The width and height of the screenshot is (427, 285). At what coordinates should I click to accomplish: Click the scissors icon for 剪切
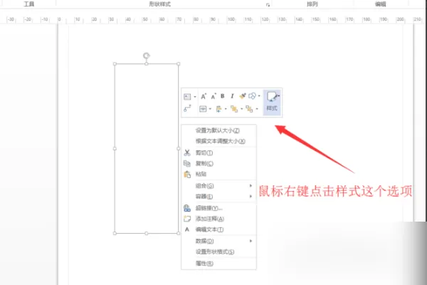187,152
